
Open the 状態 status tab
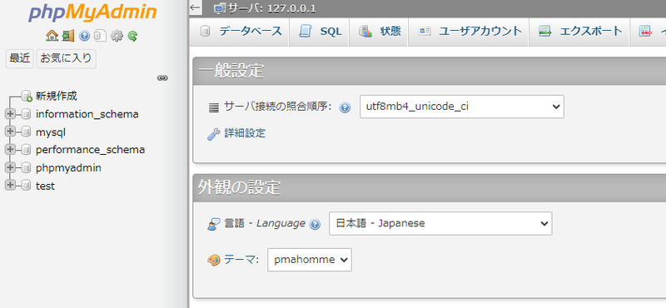coord(379,32)
